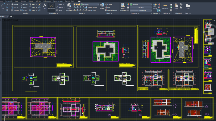Expand the Annotation panel
The height and width of the screenshot is (121, 216).
[53, 13]
